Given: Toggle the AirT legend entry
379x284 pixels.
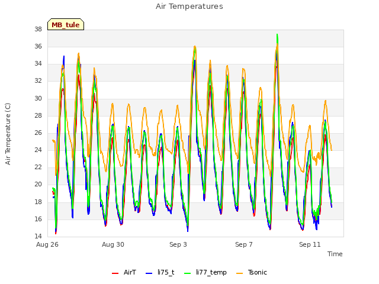Looking at the screenshot, I should (124, 272).
